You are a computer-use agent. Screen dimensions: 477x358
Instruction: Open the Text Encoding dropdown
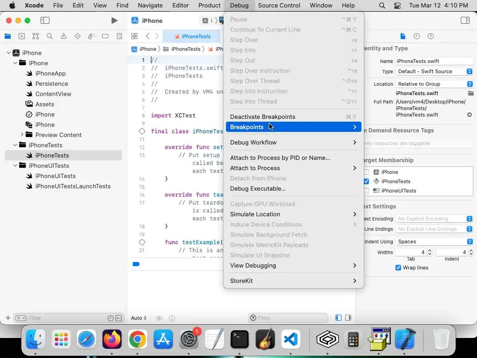click(x=434, y=219)
